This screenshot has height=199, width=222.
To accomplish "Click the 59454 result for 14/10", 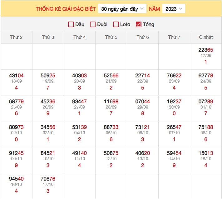I will point(174,153).
